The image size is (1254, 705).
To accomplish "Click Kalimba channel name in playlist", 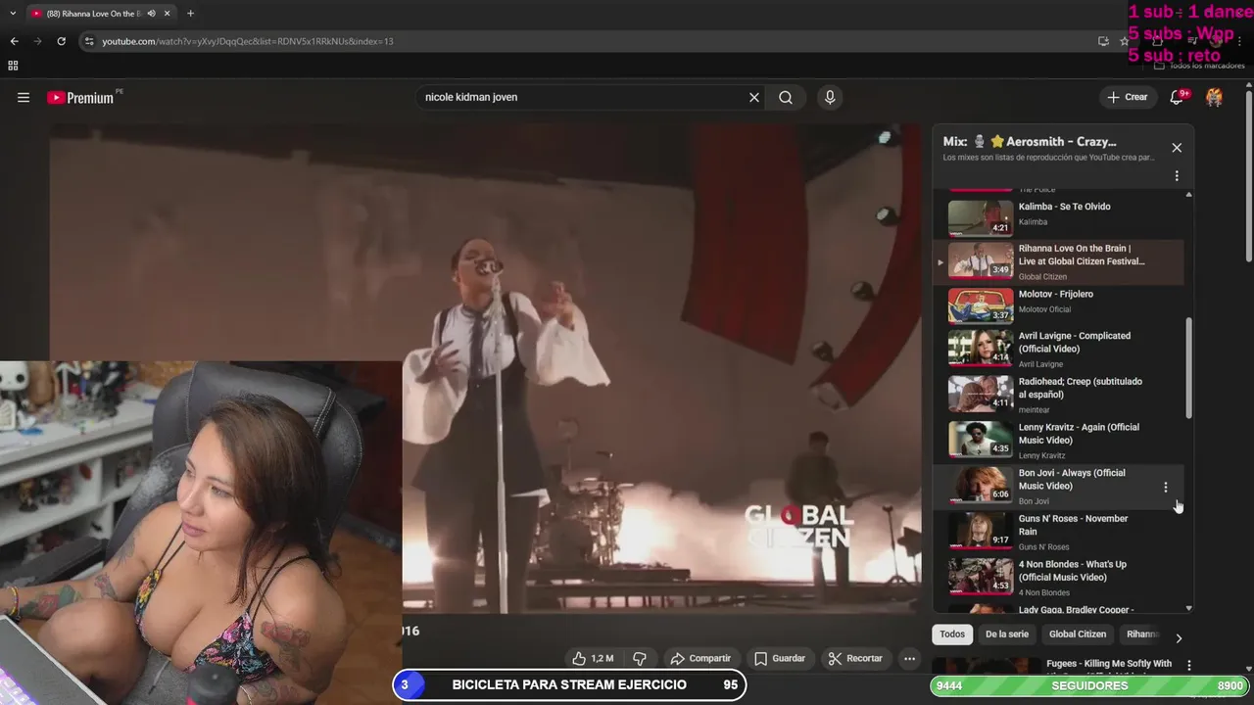I will [x=1033, y=222].
